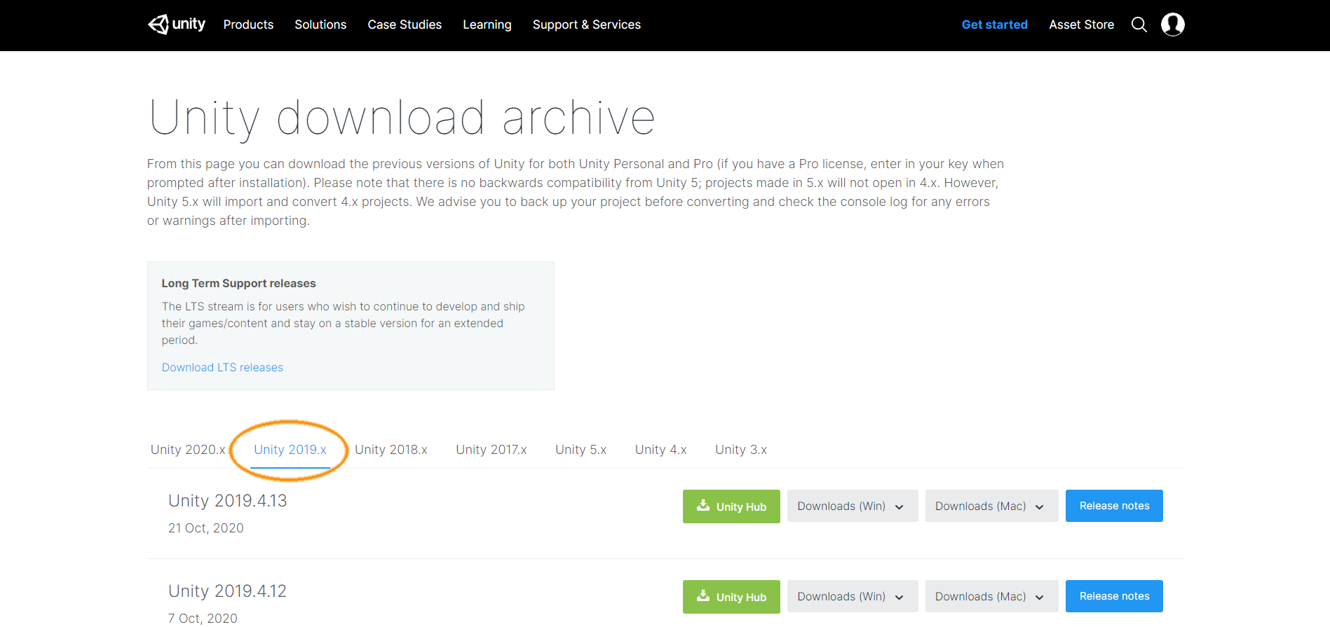
Task: Expand Downloads (Win) for Unity 2019.4.12
Action: pos(853,596)
